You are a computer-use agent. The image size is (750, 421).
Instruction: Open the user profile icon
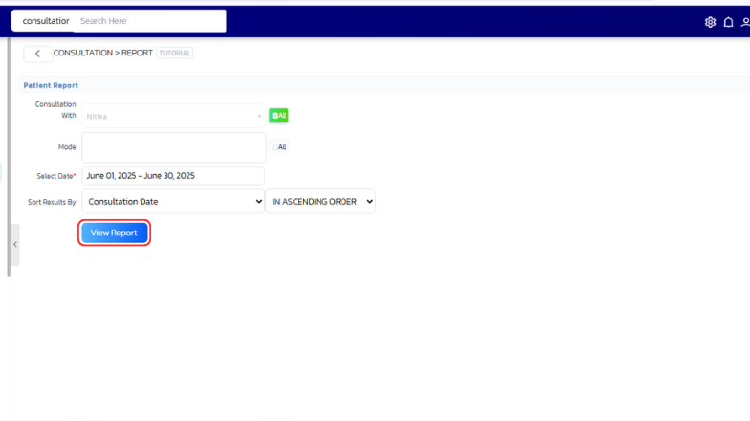point(745,22)
